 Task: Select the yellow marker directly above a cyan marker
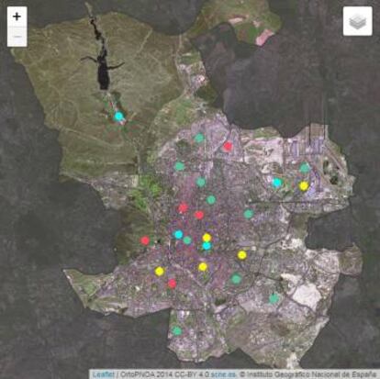tap(207, 238)
